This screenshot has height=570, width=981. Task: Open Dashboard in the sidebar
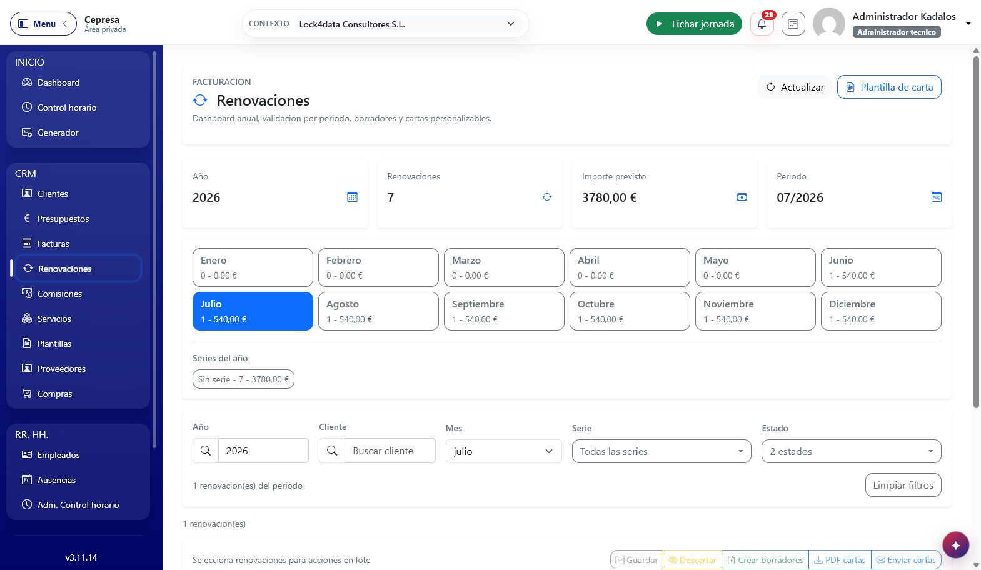coord(78,82)
